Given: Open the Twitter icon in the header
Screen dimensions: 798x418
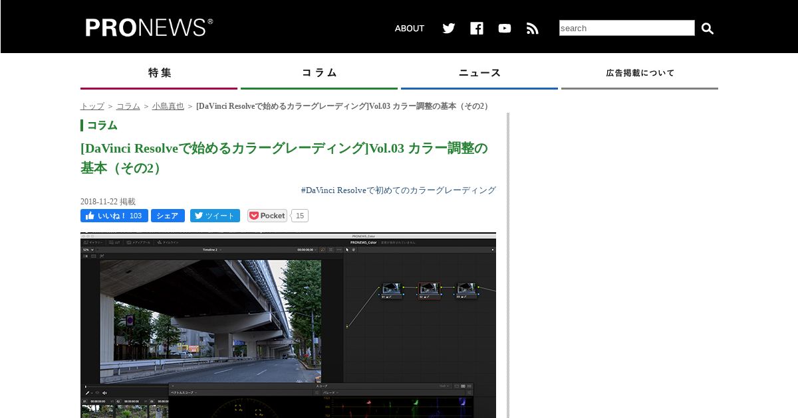Looking at the screenshot, I should pyautogui.click(x=449, y=28).
